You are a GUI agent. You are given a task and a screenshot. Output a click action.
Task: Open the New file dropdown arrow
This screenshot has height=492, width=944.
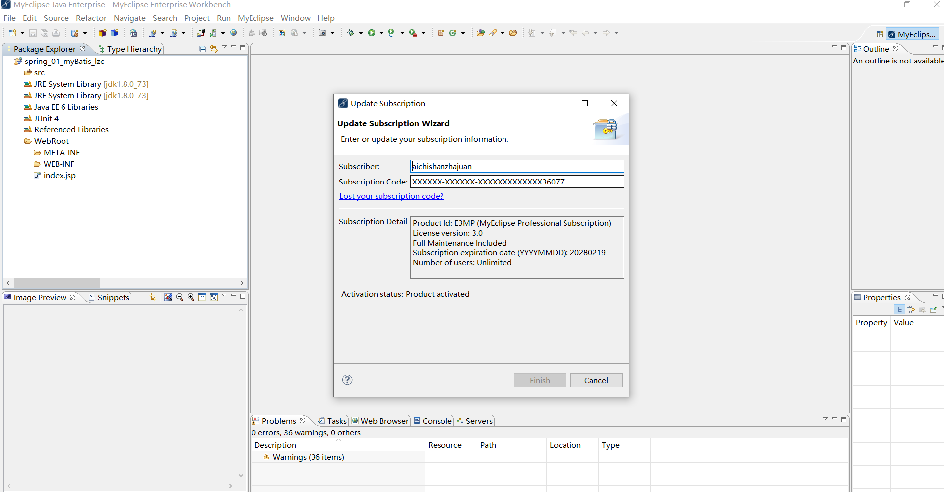(x=22, y=33)
